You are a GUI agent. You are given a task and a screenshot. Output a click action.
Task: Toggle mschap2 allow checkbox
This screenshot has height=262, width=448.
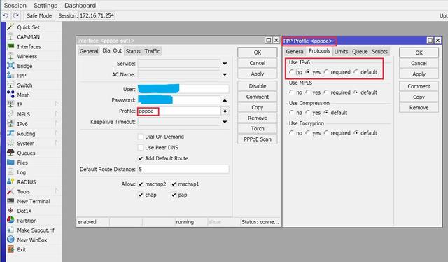141,184
